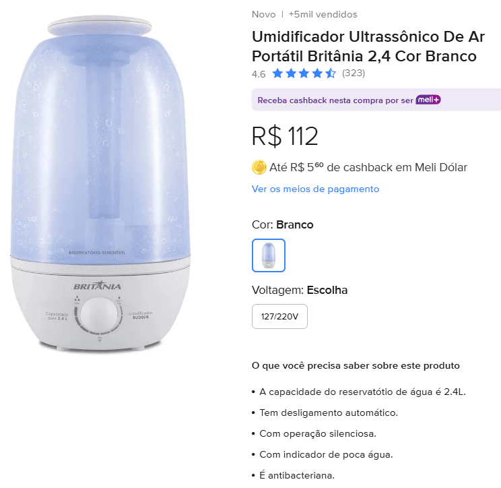
Task: Click the 4.6 rating score
Action: (x=259, y=74)
